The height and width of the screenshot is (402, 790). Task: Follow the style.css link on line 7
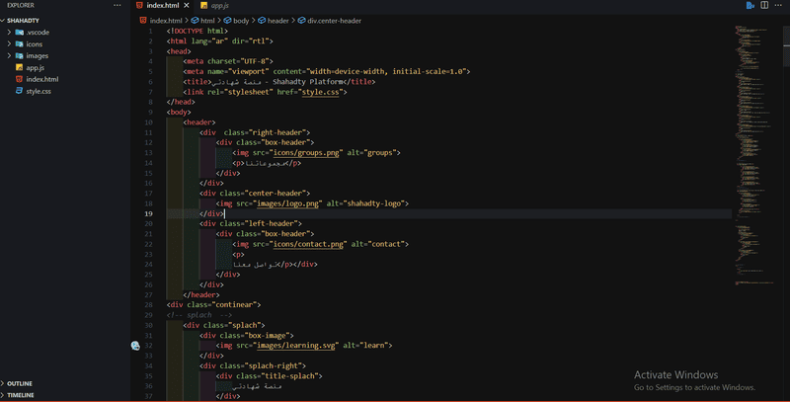point(320,92)
